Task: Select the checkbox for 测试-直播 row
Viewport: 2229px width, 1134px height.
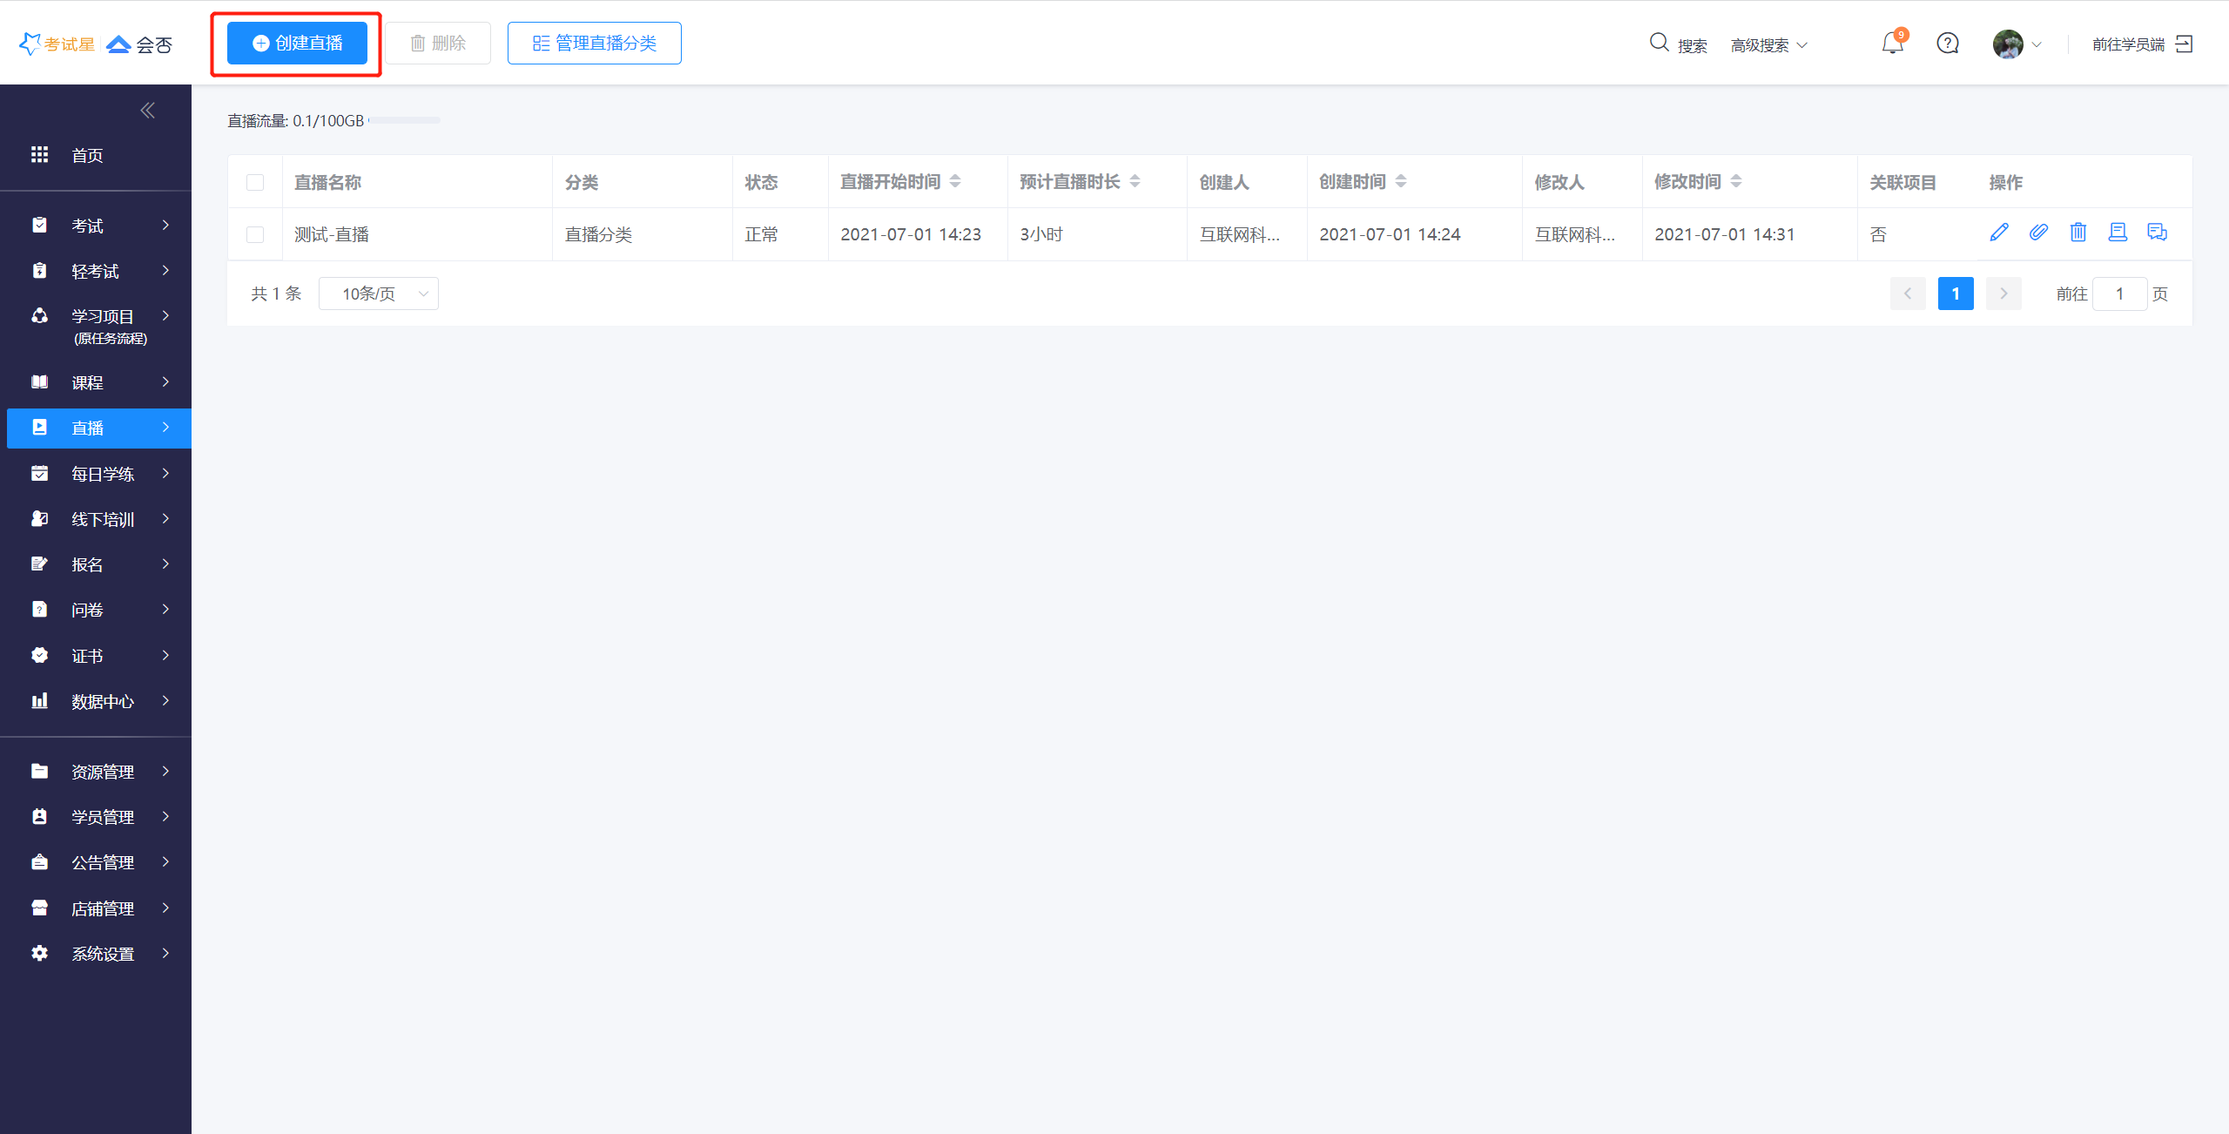Action: click(x=255, y=234)
